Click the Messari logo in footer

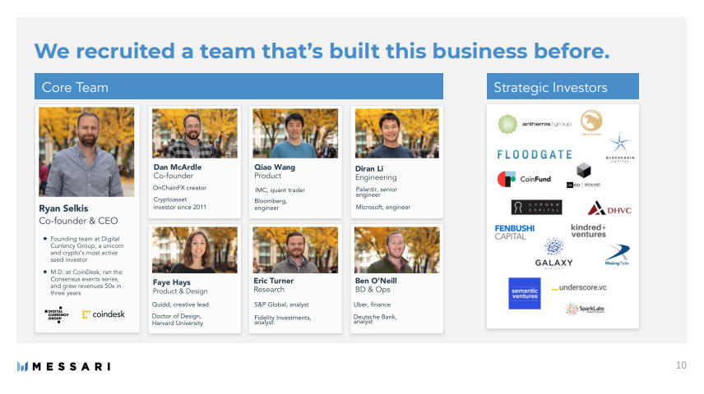(64, 366)
